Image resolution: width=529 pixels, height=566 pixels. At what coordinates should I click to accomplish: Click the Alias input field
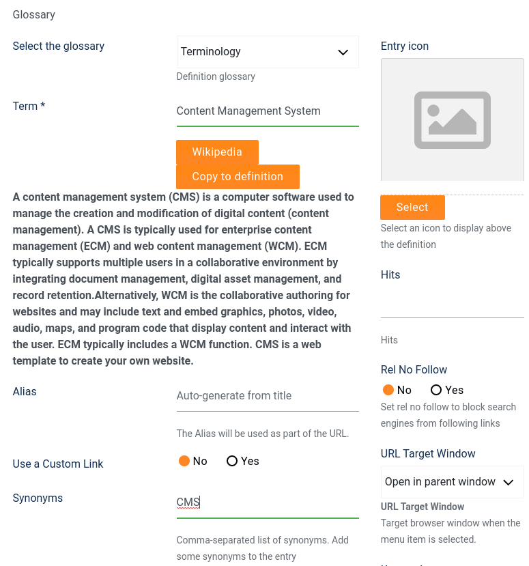[x=267, y=396]
